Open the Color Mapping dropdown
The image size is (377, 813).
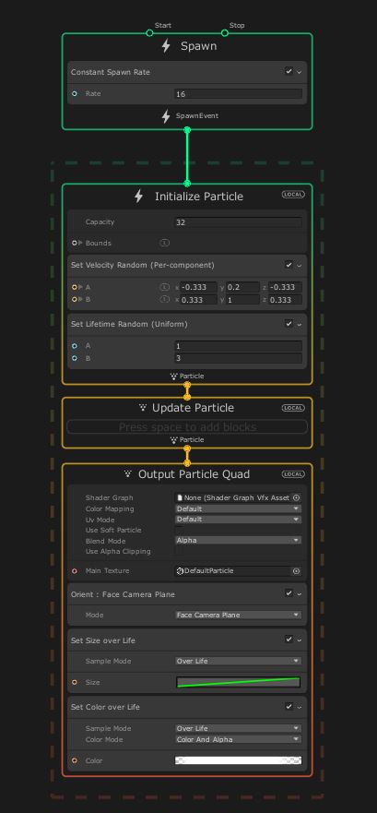pyautogui.click(x=238, y=508)
